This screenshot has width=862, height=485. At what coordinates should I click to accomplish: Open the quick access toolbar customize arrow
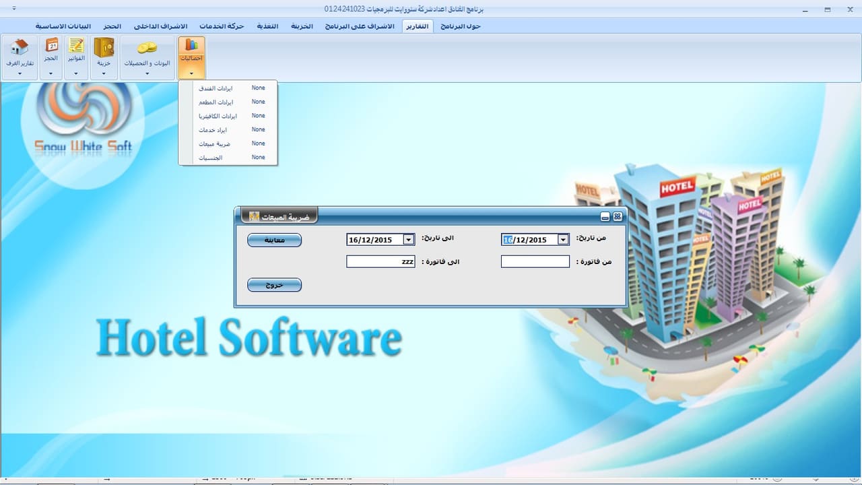coord(15,9)
